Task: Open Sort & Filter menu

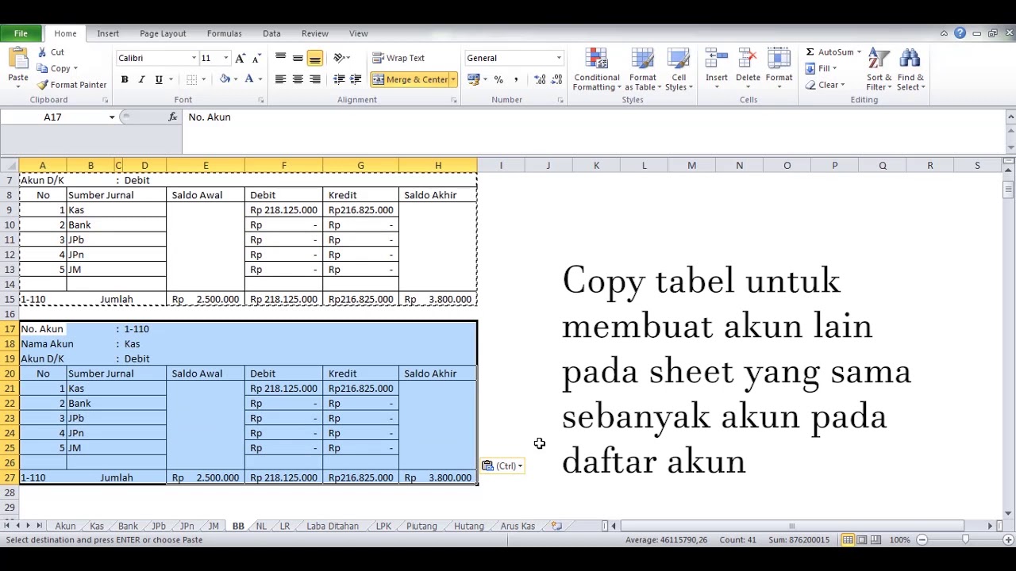Action: click(879, 70)
